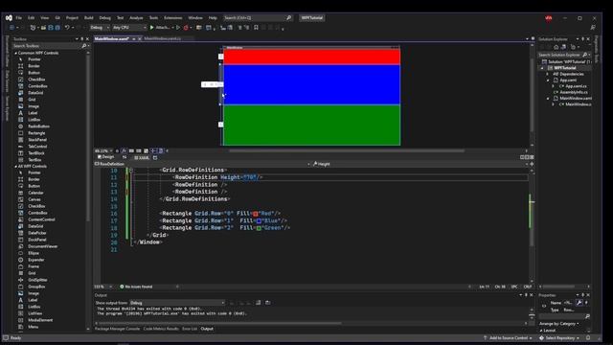Toggle the Solution Explorer auto-hide pin
This screenshot has height=345, width=613.
tap(582, 39)
